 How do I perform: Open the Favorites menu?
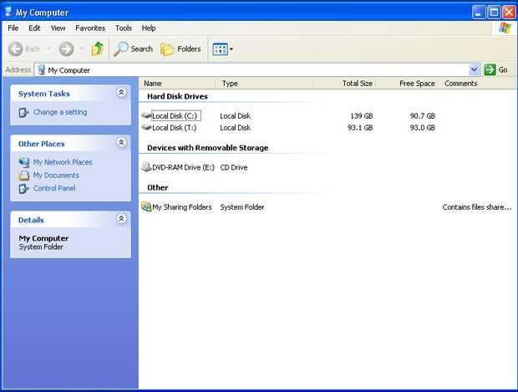coord(90,28)
